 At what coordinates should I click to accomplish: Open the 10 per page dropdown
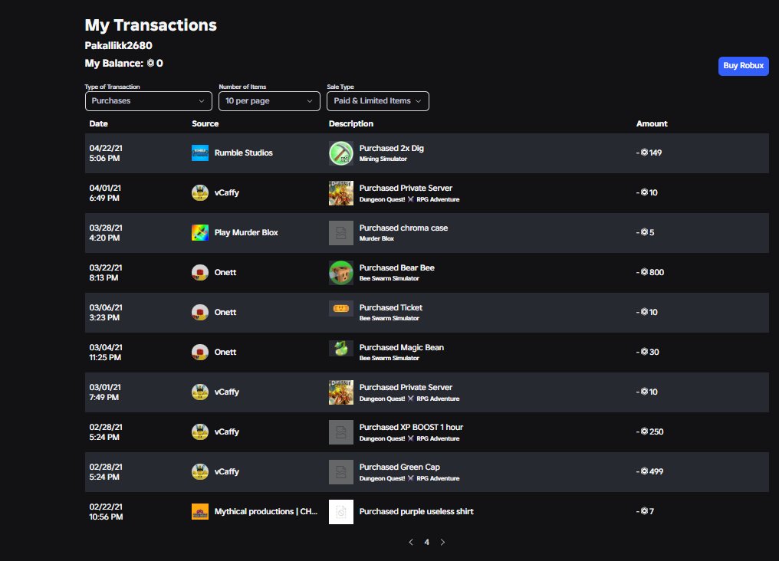pos(269,101)
